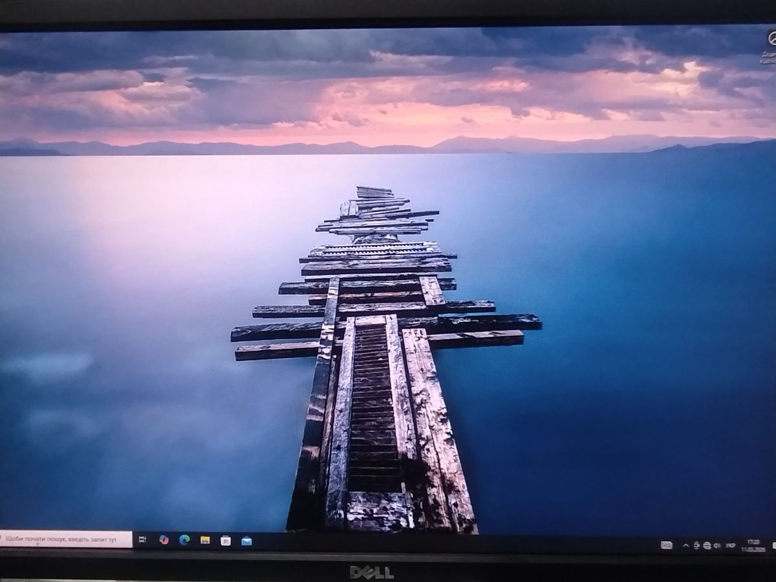This screenshot has width=776, height=582.
Task: Open the touch keyboard tray icon
Action: coord(666,545)
